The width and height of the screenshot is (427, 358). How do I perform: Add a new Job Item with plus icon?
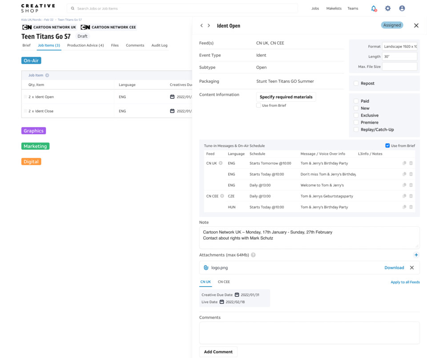click(47, 76)
